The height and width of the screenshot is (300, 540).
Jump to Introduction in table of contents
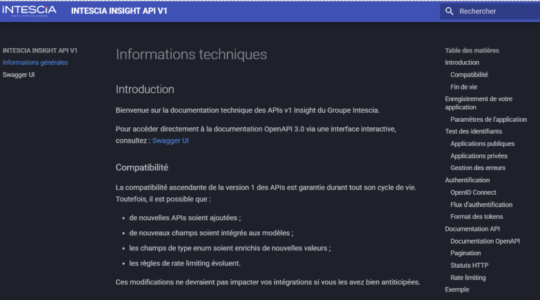pyautogui.click(x=462, y=63)
